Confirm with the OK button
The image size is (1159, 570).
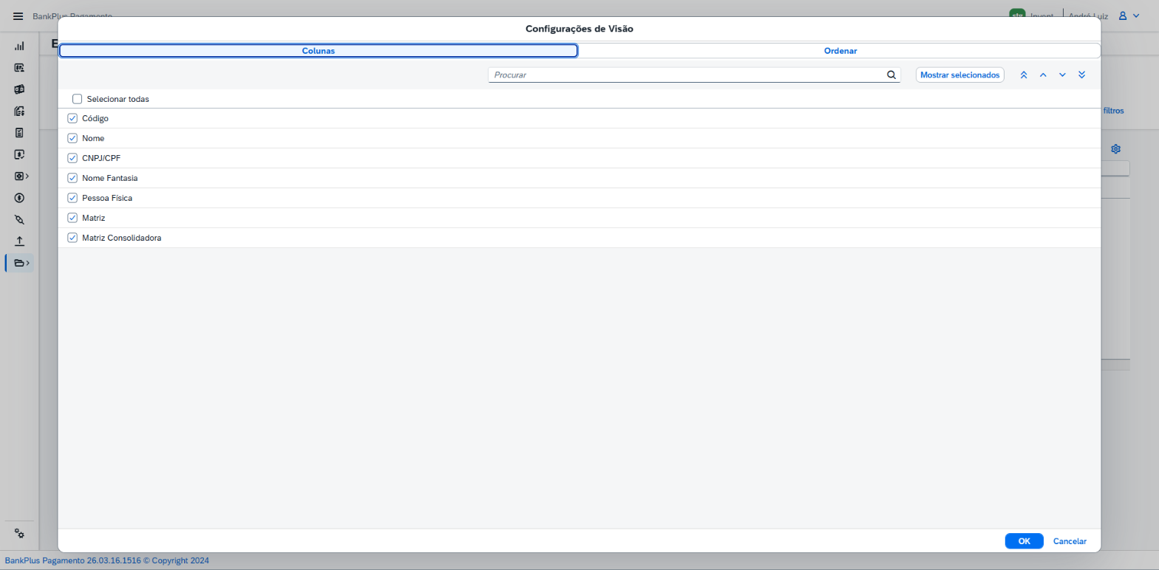[1024, 541]
